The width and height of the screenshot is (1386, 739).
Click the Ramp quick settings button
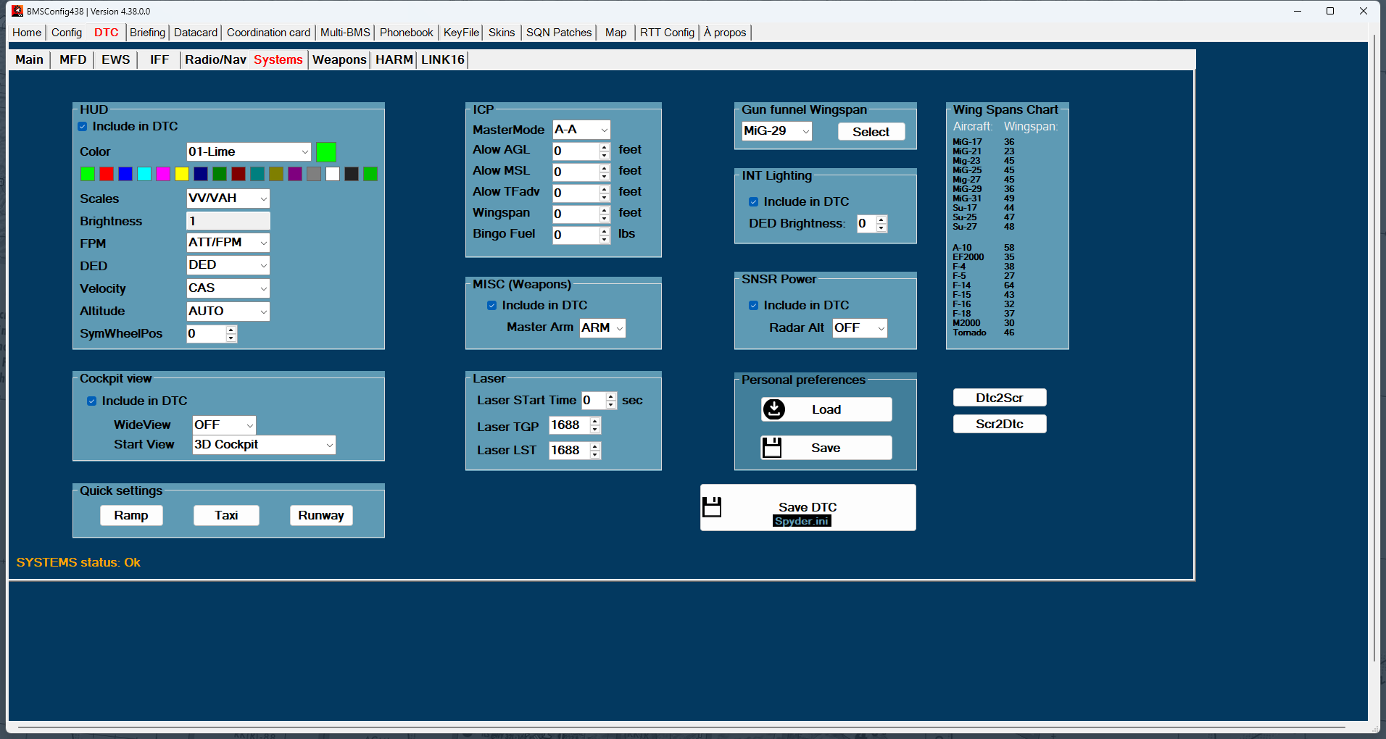click(131, 516)
